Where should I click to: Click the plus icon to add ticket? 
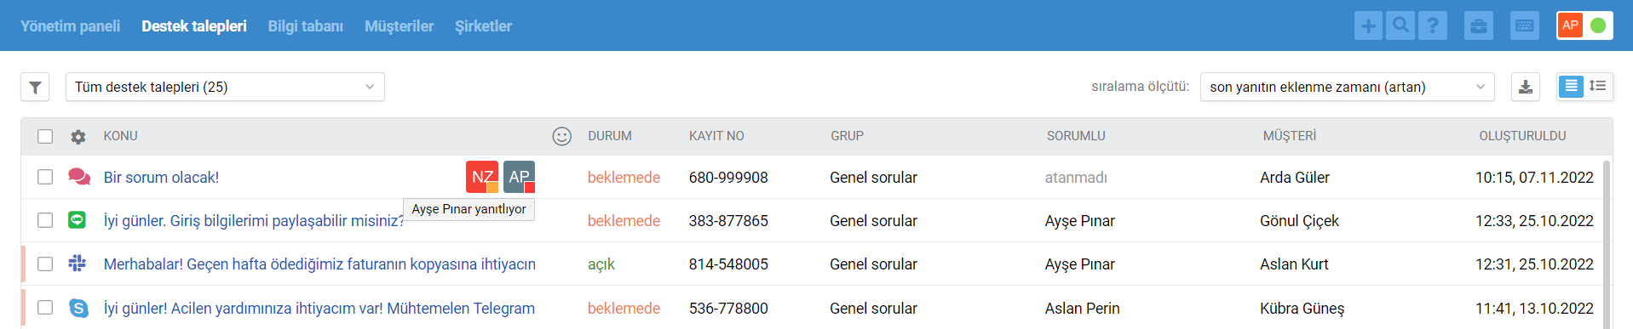pos(1369,26)
